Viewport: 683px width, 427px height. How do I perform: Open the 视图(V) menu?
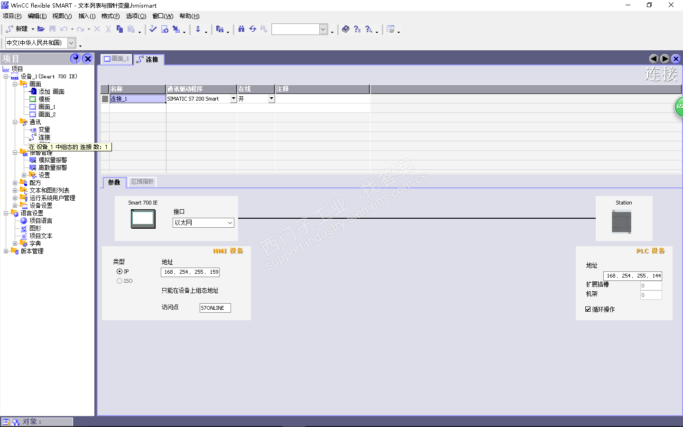62,16
